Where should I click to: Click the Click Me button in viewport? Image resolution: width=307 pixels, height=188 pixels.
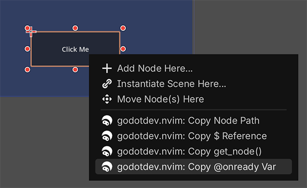coord(75,49)
